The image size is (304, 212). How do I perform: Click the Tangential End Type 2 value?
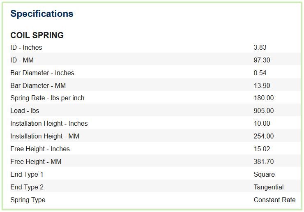269,187
